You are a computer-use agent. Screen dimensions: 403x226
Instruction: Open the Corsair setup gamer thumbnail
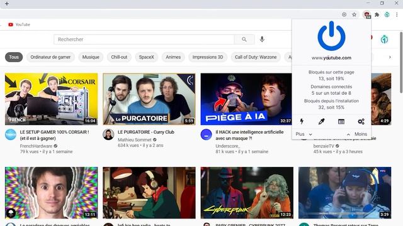52,99
